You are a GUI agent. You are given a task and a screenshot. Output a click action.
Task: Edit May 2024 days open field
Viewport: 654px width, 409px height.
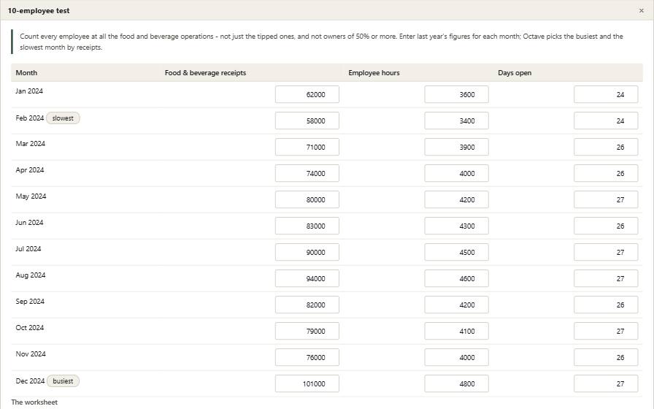pos(606,199)
